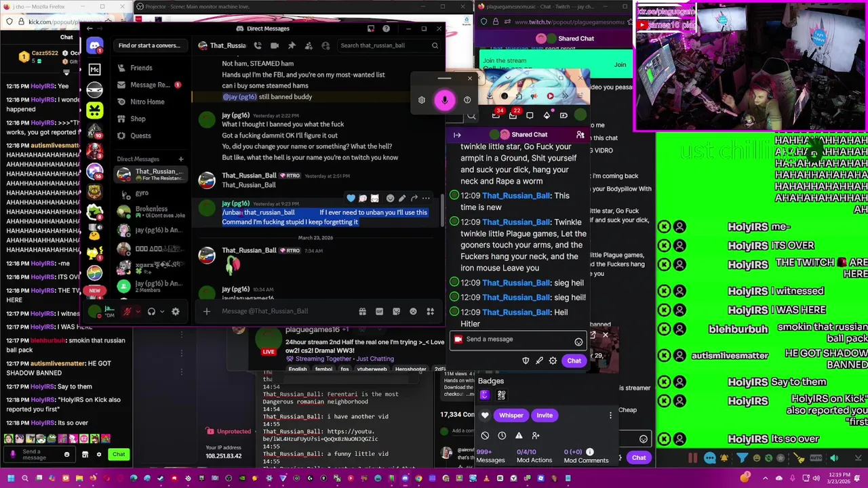The image size is (868, 488).
Task: Toggle Discord headphones deafen button
Action: click(151, 311)
